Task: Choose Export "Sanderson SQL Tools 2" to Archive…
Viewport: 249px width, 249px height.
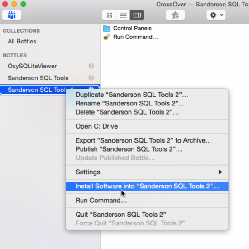Action: pos(147,140)
